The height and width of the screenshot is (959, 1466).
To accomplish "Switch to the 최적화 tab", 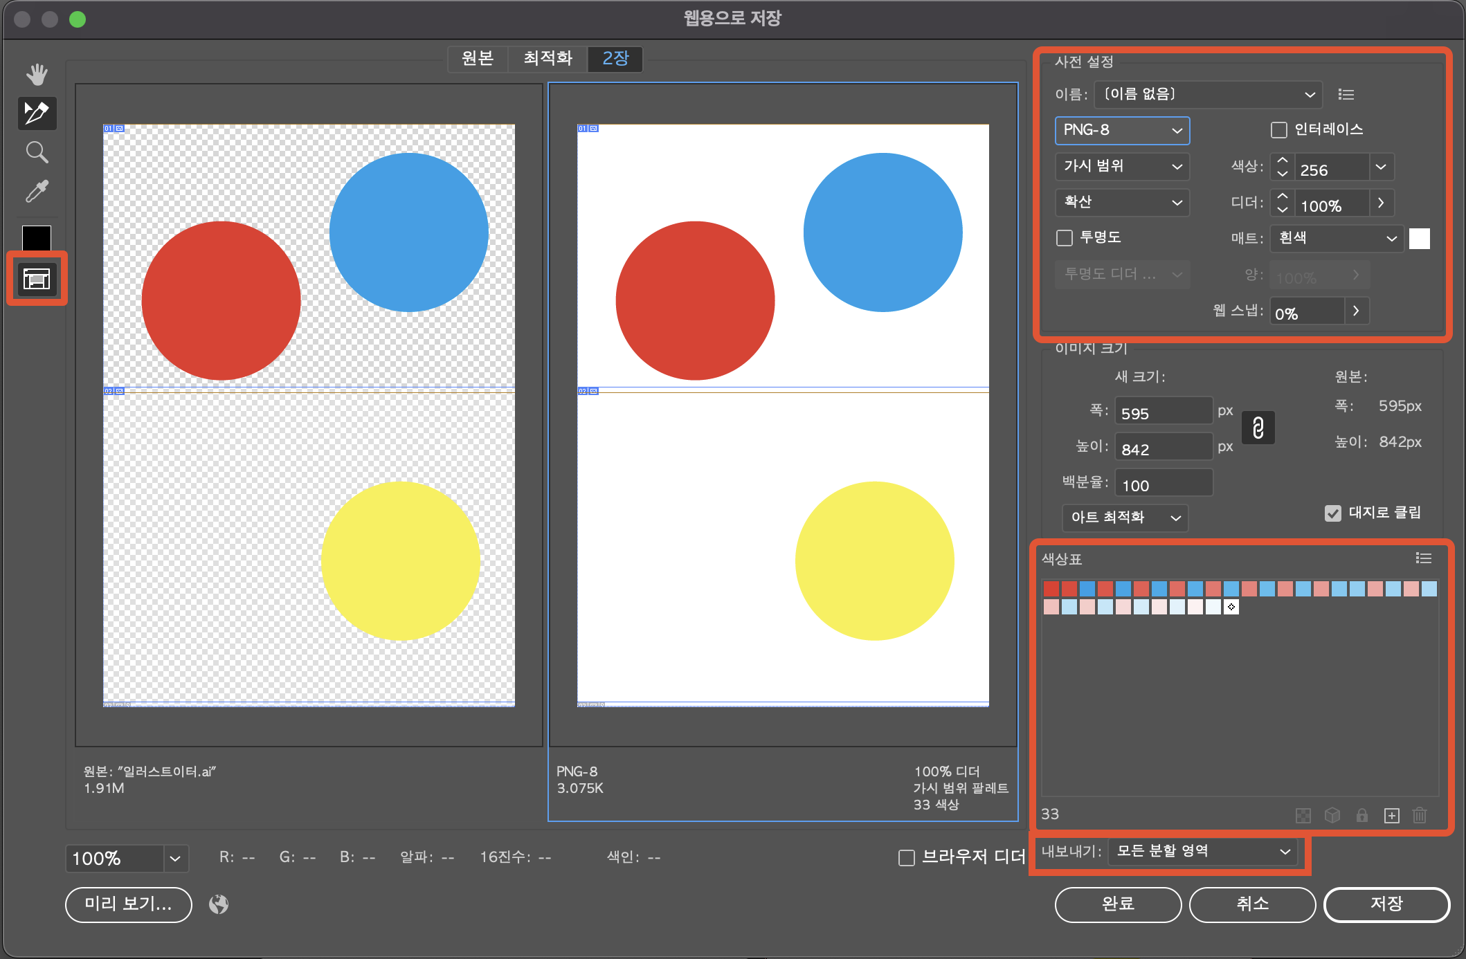I will pos(548,59).
